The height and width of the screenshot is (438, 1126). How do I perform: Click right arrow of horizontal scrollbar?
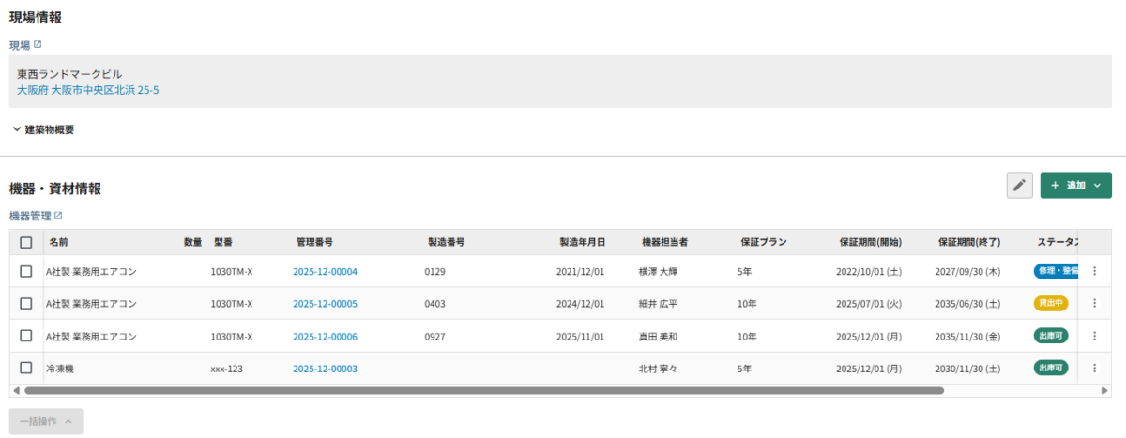1104,390
